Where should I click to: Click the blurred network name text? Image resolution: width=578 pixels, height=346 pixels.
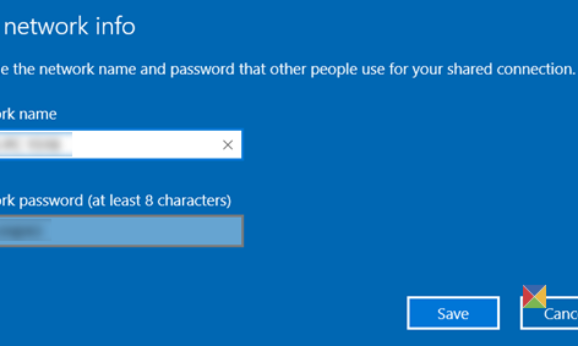[36, 145]
